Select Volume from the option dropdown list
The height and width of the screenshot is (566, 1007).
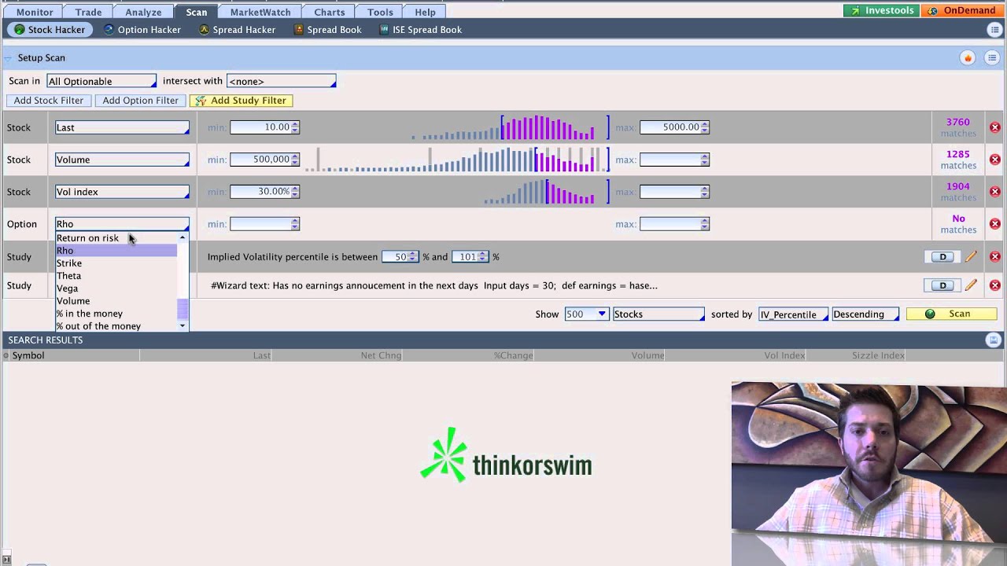116,301
